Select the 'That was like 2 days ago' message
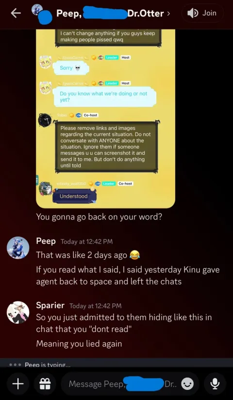This screenshot has height=400, width=233. point(88,255)
